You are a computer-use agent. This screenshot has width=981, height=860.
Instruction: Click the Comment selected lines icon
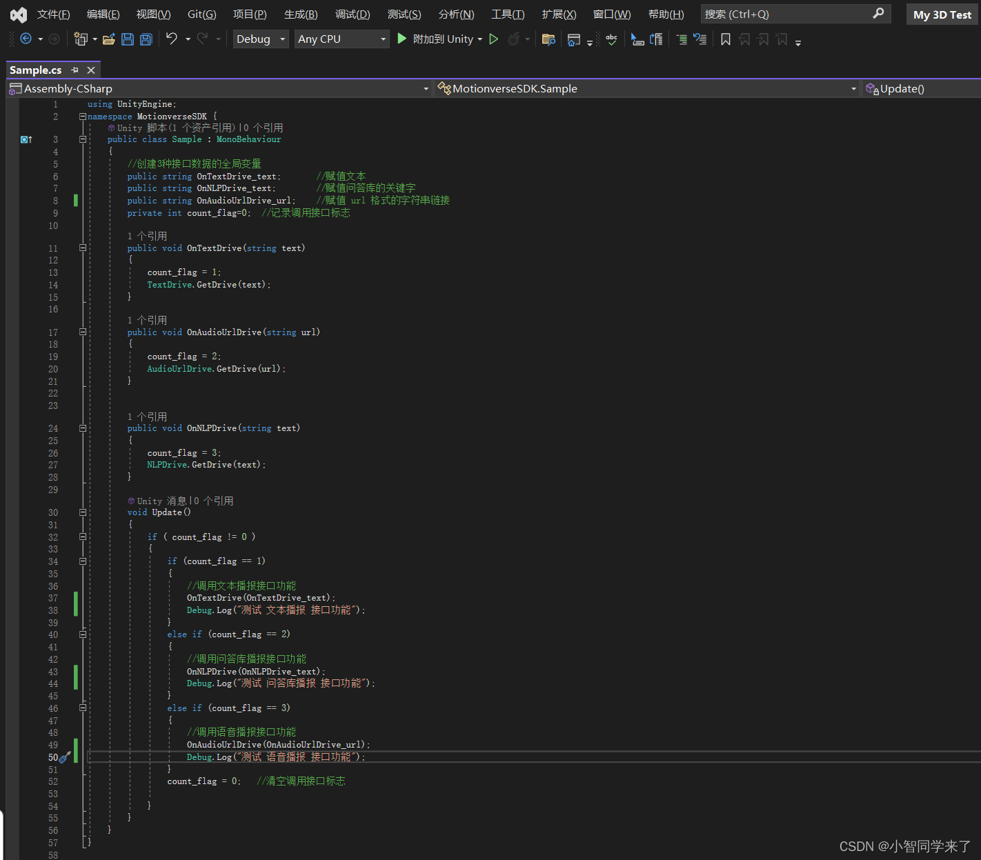click(682, 39)
